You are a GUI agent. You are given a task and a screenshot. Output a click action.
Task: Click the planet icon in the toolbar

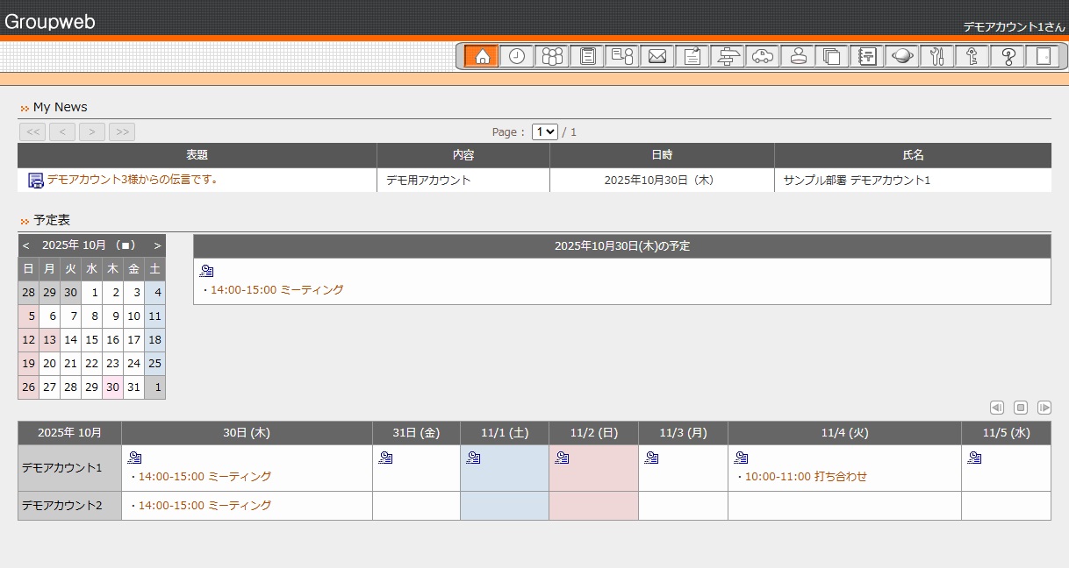click(902, 57)
